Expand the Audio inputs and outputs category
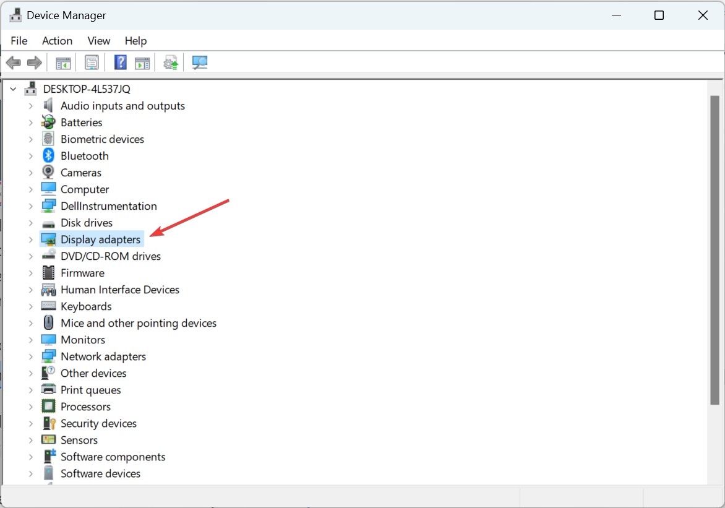Viewport: 725px width, 508px height. 30,106
